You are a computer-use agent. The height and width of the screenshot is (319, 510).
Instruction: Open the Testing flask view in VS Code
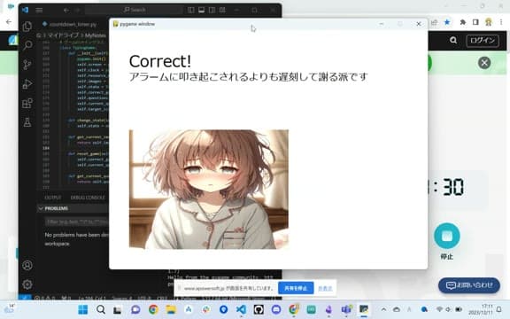pyautogui.click(x=27, y=122)
